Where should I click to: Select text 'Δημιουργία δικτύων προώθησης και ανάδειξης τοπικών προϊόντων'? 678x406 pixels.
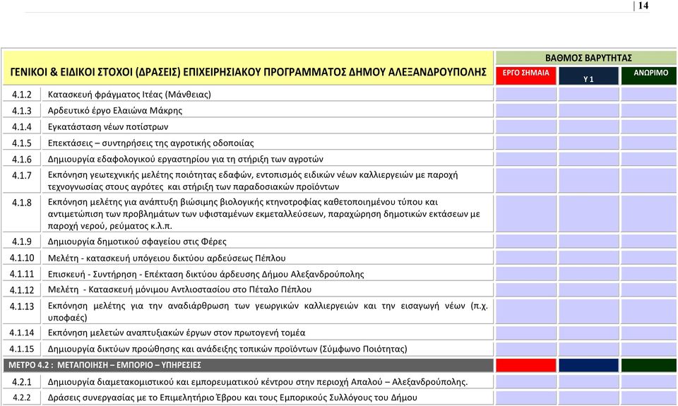point(182,349)
